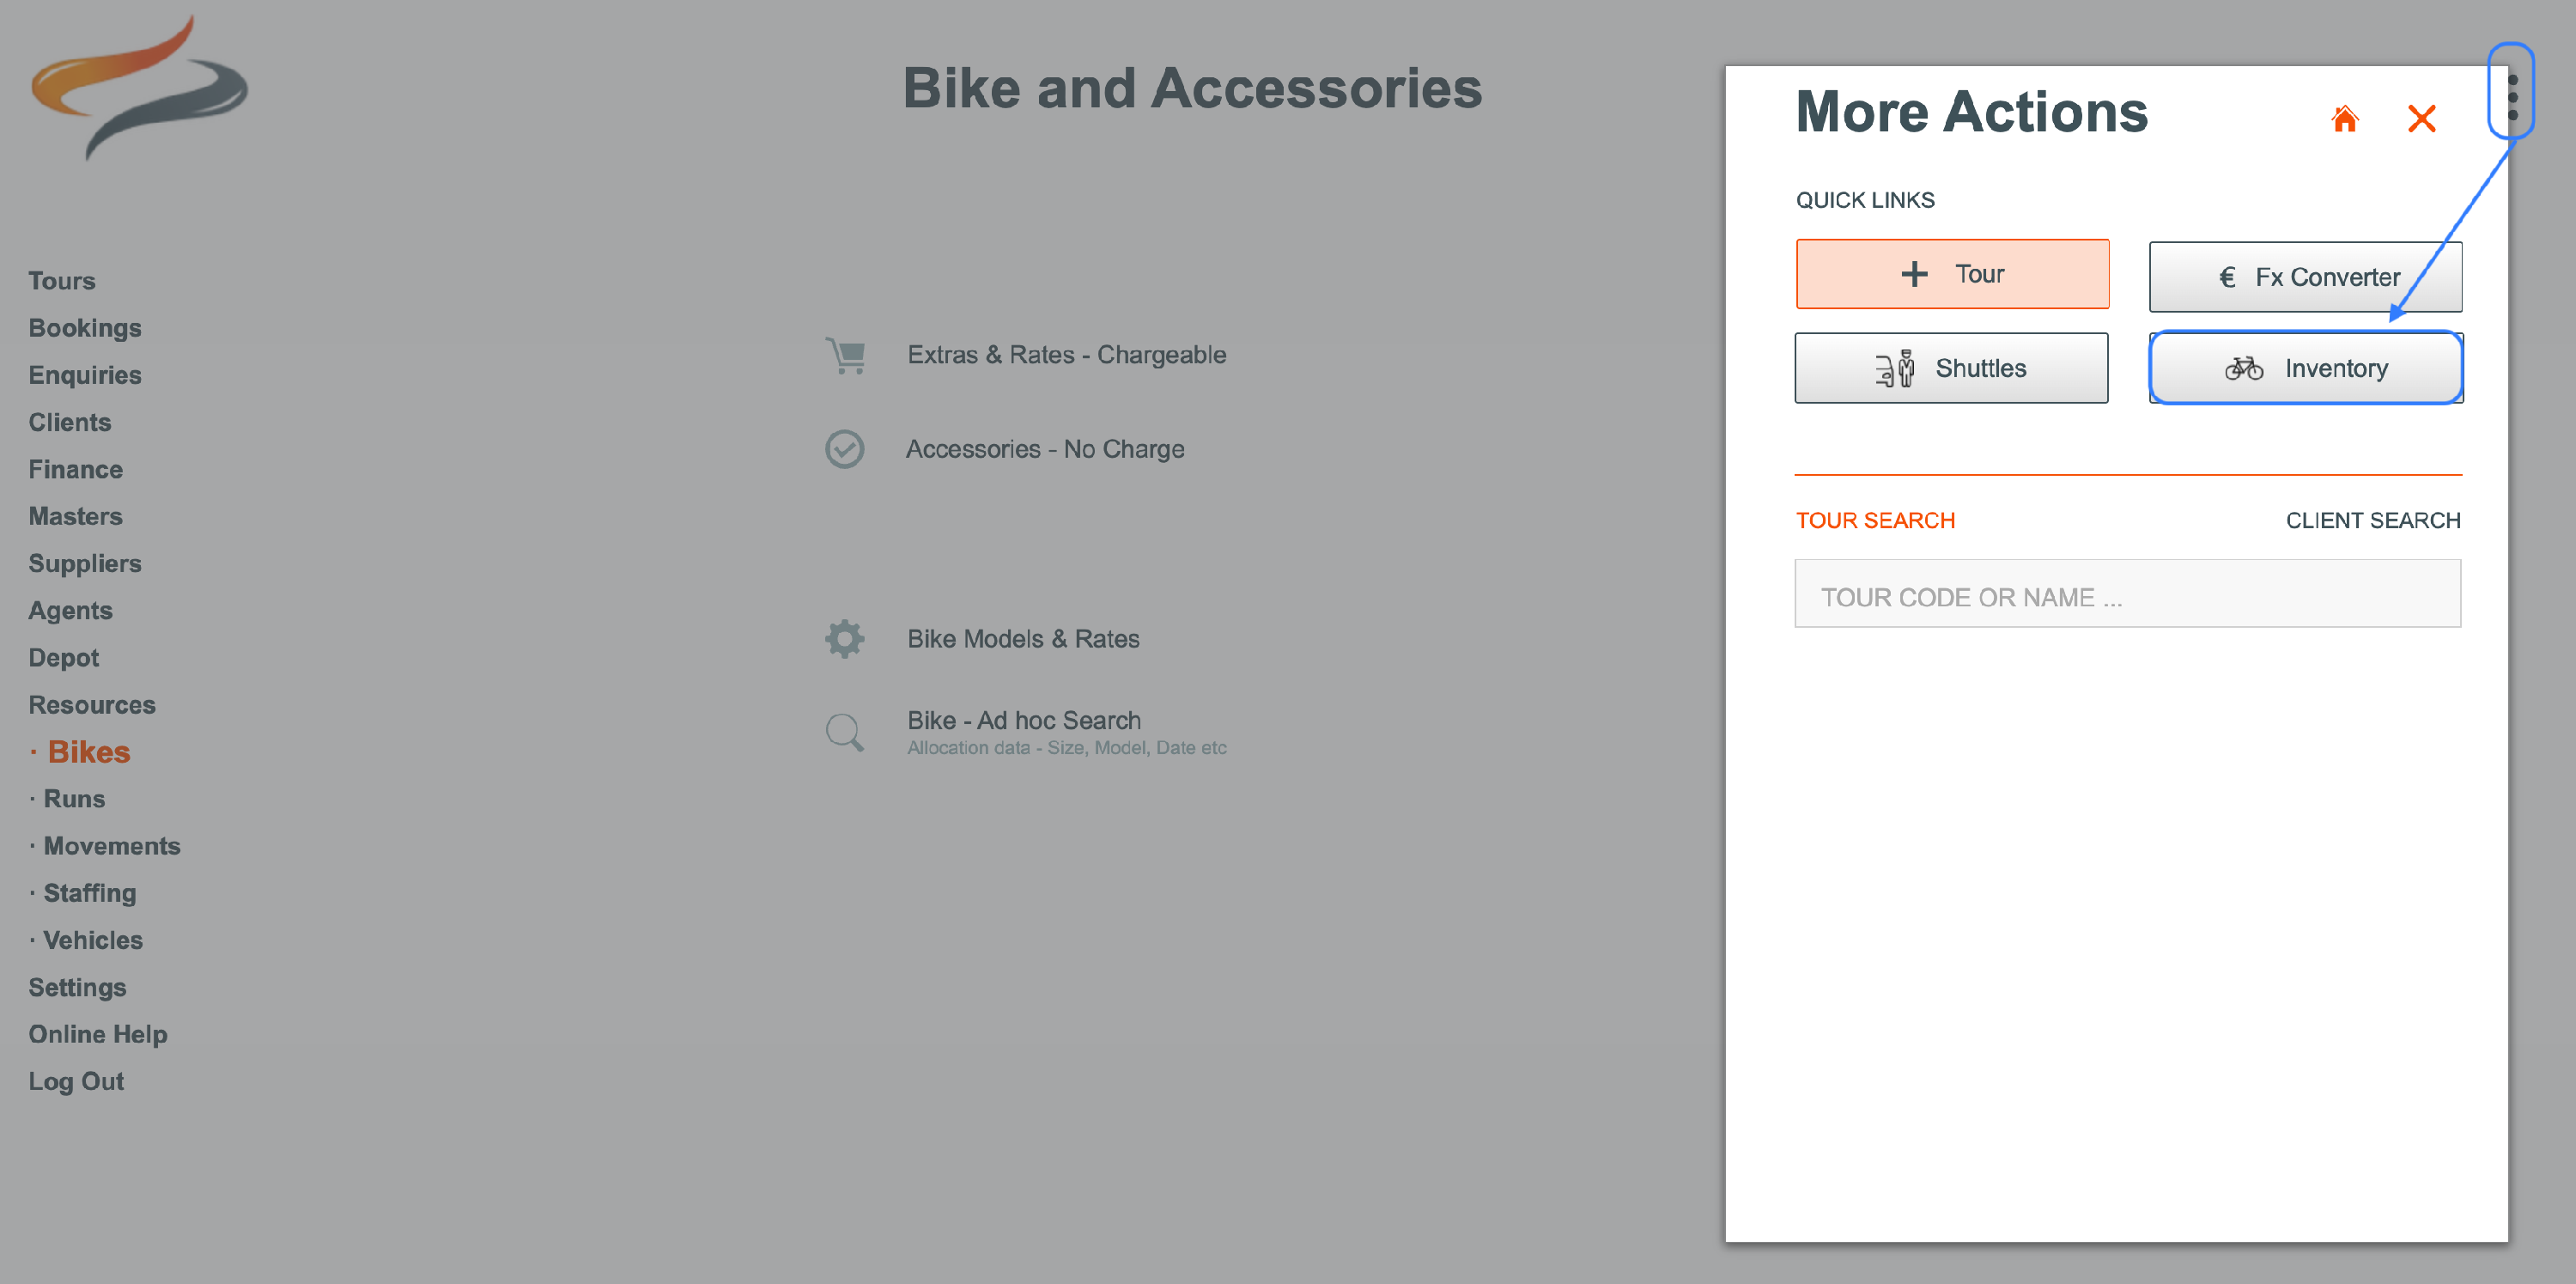Switch to Client Search tab

(x=2372, y=520)
